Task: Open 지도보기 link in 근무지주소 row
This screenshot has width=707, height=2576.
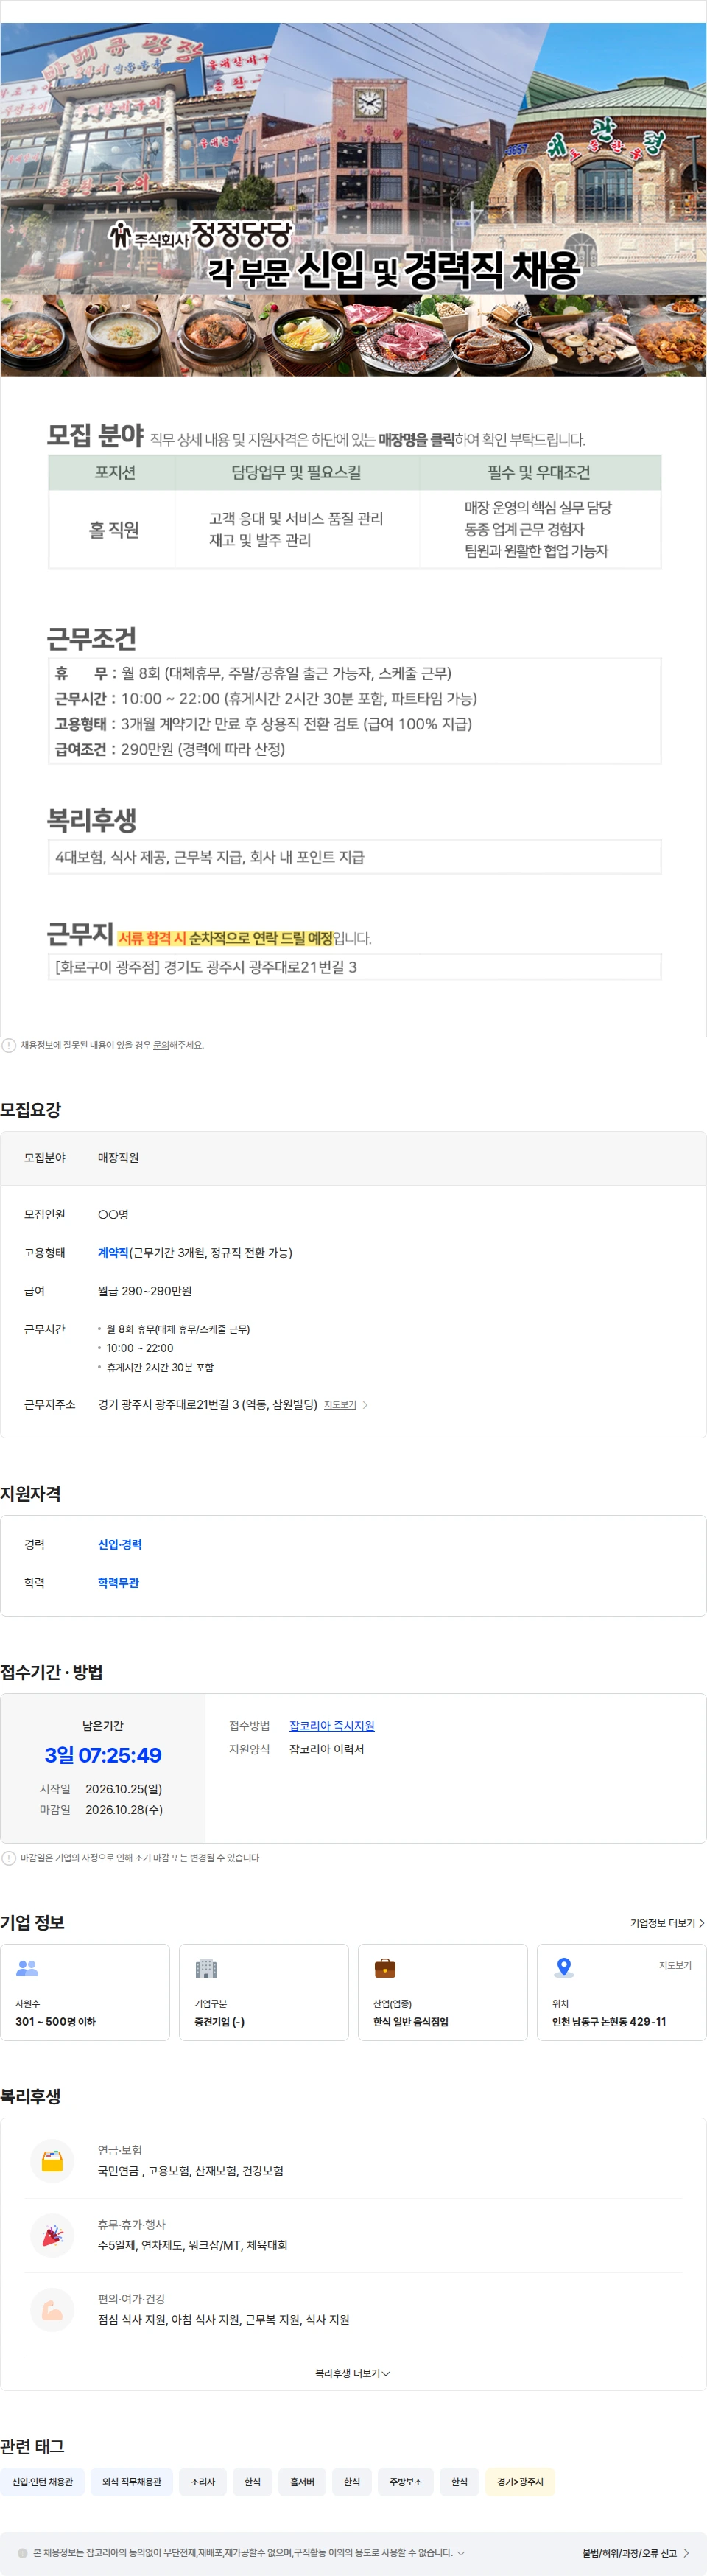Action: pyautogui.click(x=340, y=1405)
